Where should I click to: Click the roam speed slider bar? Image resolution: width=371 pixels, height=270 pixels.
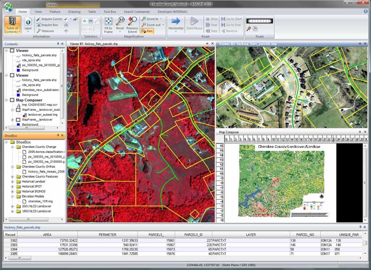(x=260, y=21)
